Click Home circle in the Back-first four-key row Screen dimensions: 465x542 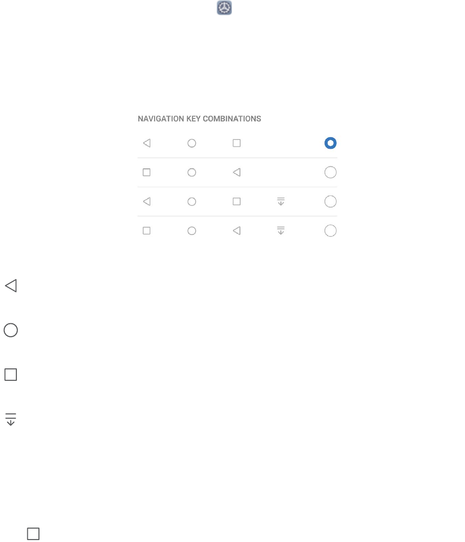coord(192,202)
